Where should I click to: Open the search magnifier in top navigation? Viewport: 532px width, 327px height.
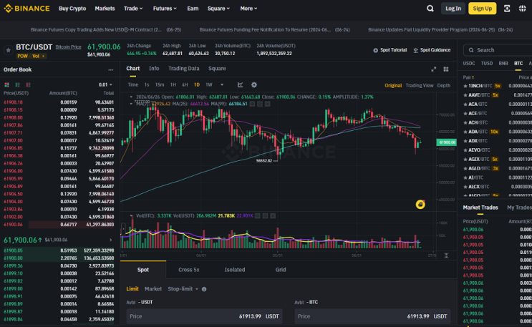[430, 9]
